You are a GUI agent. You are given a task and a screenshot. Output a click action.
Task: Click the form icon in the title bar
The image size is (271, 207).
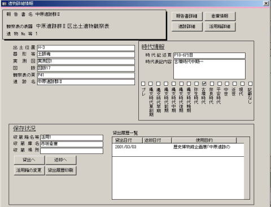pos(4,3)
